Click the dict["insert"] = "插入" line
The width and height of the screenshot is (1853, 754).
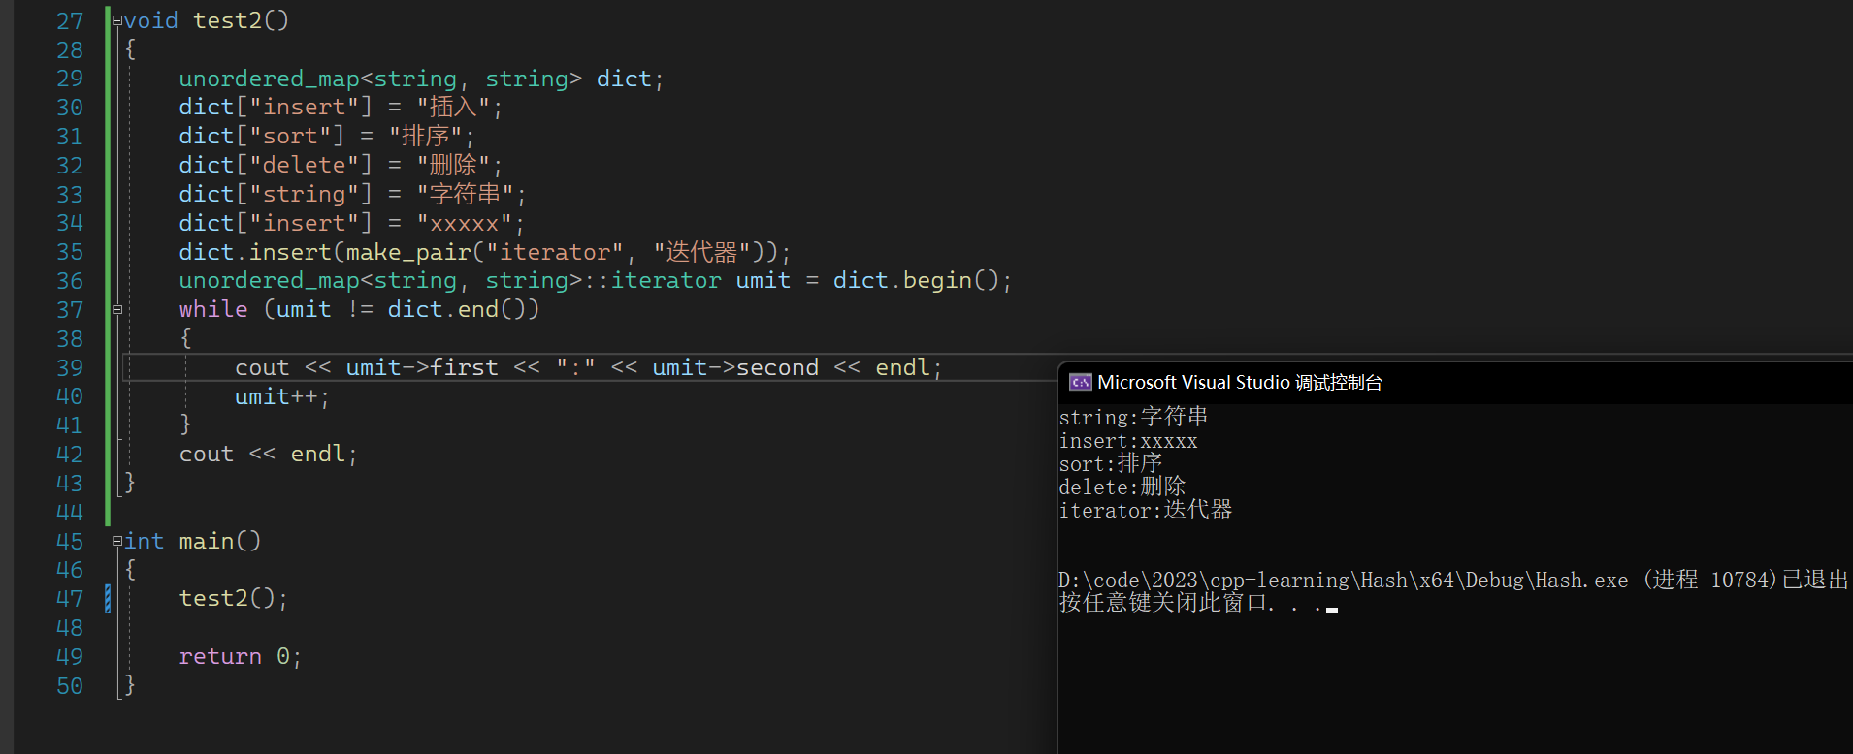[x=341, y=107]
